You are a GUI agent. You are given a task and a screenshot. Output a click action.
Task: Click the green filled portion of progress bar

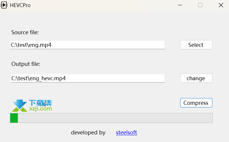[x=14, y=118]
